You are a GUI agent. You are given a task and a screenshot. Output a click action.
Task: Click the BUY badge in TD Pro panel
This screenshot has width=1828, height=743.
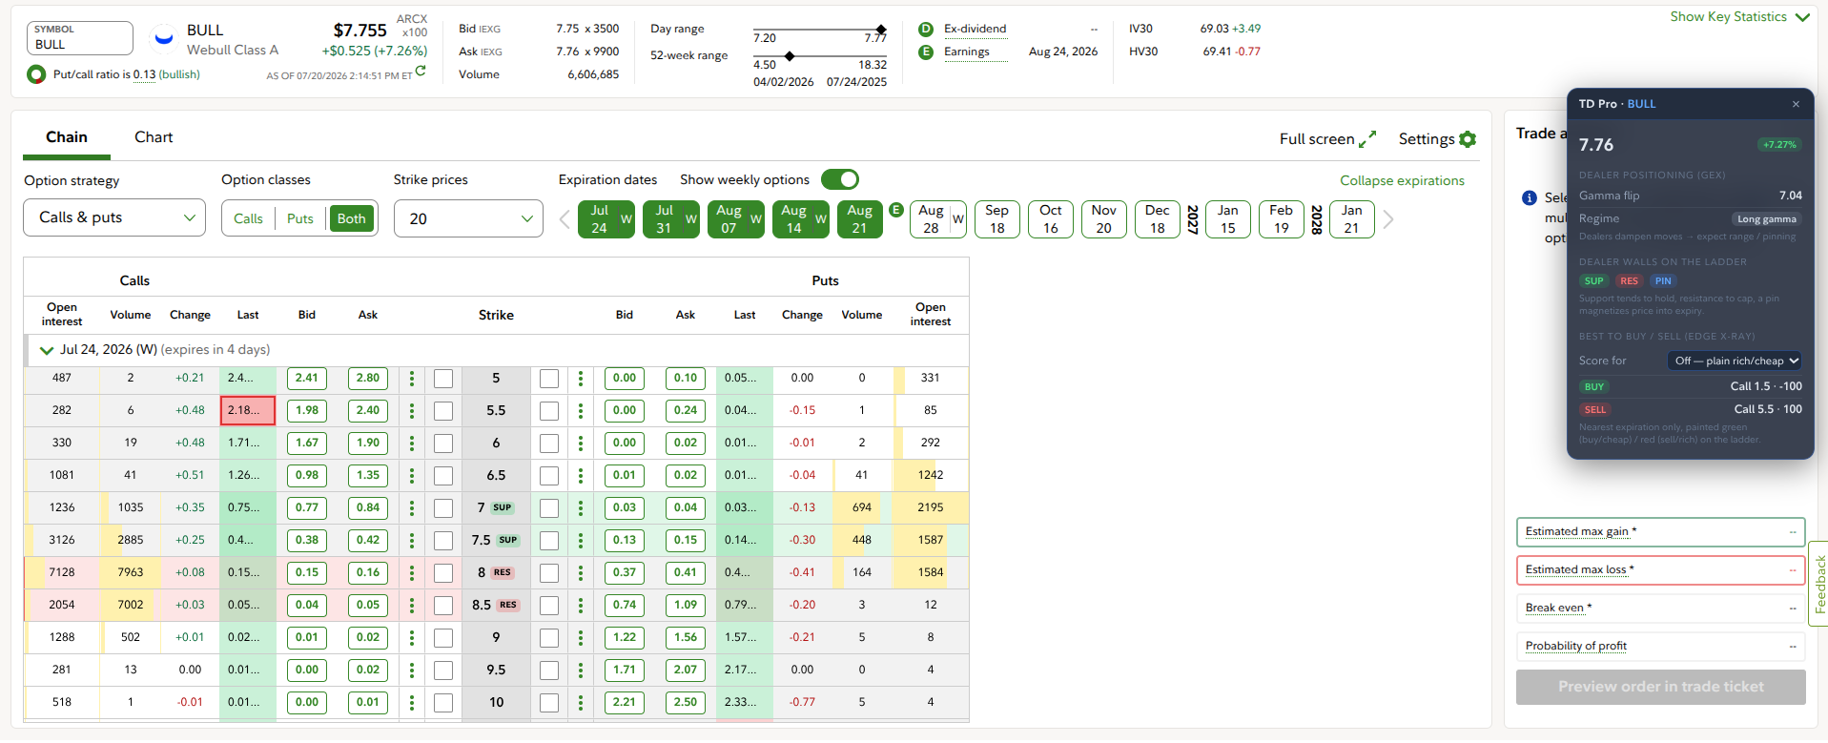click(x=1594, y=387)
